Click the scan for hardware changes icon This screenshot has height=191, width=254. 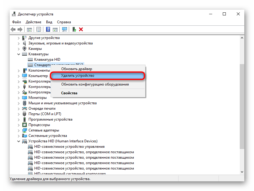pos(65,29)
